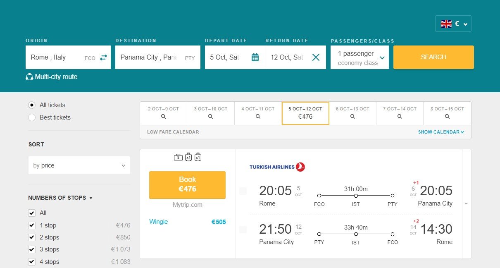Uncheck the All stops checkbox
The width and height of the screenshot is (500, 268).
coord(32,213)
